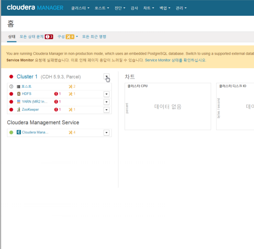Screen dimensions: 254x249
Task: Click the red 3 health issues badge
Action: 49,37
